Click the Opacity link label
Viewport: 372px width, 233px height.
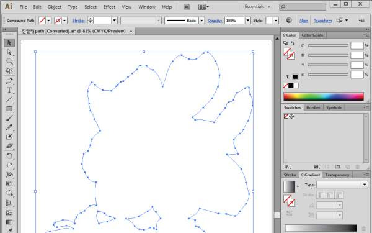(x=215, y=21)
